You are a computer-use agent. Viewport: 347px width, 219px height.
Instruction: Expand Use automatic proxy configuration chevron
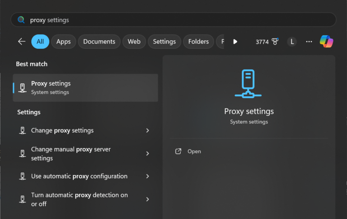147,176
